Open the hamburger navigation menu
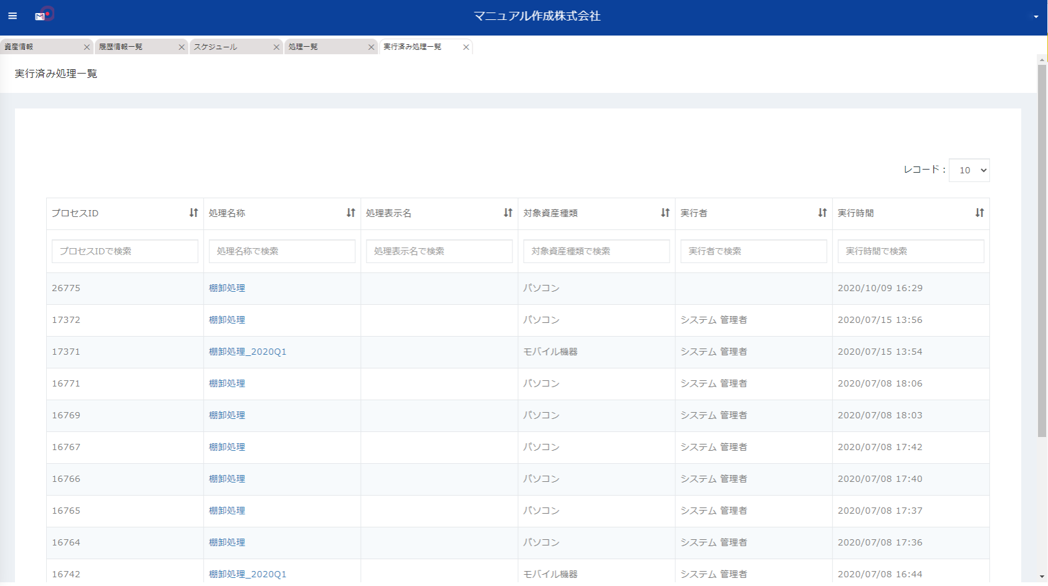Image resolution: width=1048 pixels, height=586 pixels. [x=12, y=16]
